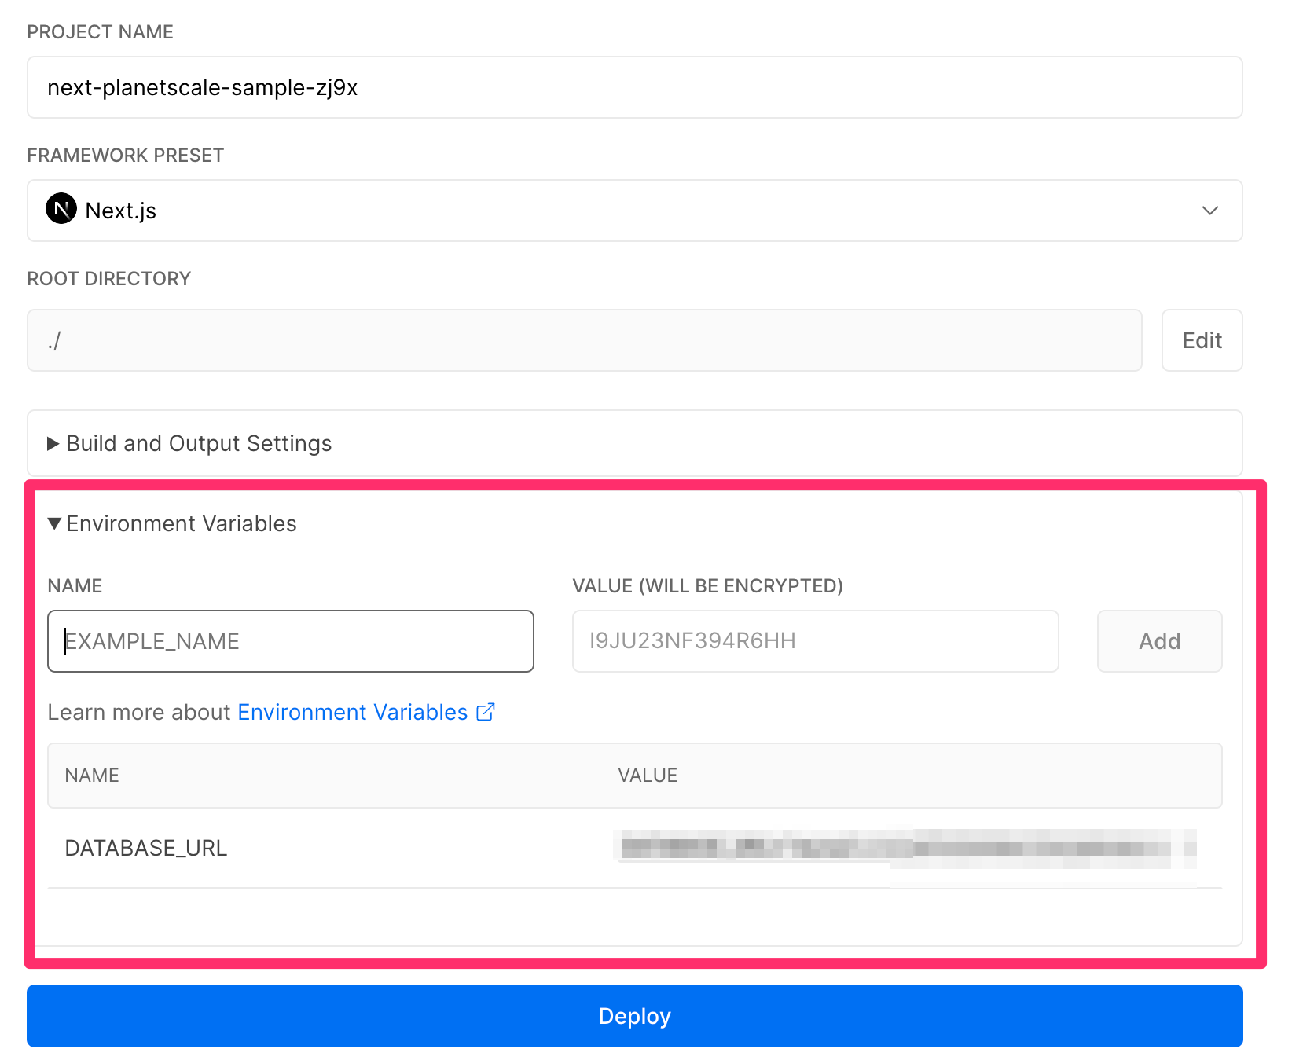The width and height of the screenshot is (1292, 1056).
Task: Click the DATABASE_URL variable row
Action: point(146,848)
